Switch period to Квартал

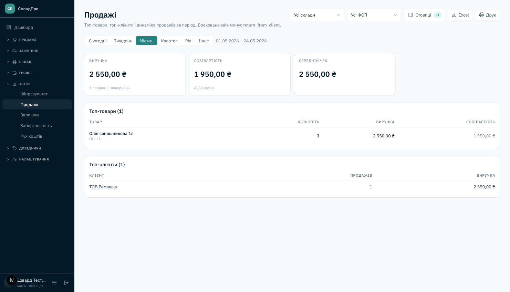pos(169,41)
